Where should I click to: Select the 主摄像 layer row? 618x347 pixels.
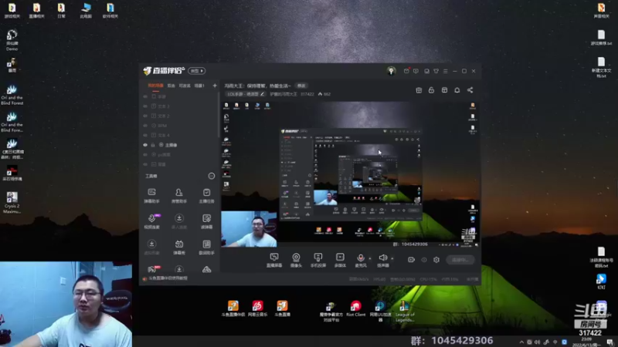pos(179,145)
